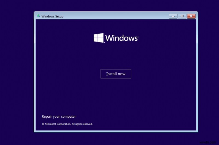The height and width of the screenshot is (145, 219).
Task: Click the Windows Setup title bar icon
Action: 38,16
